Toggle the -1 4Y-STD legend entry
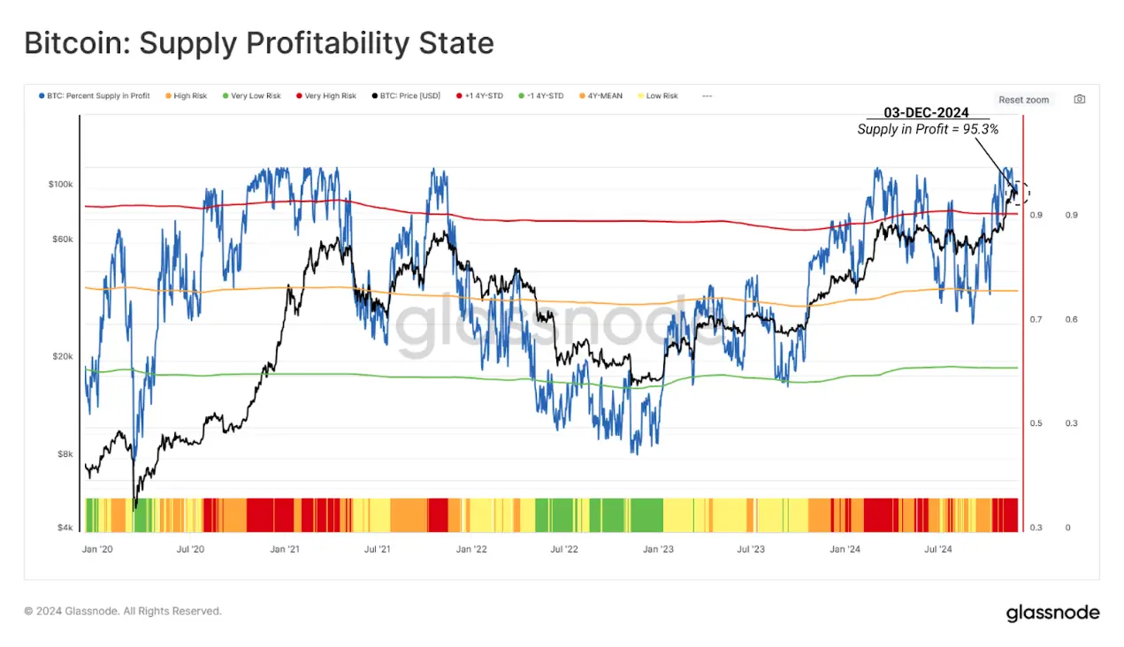 [541, 95]
